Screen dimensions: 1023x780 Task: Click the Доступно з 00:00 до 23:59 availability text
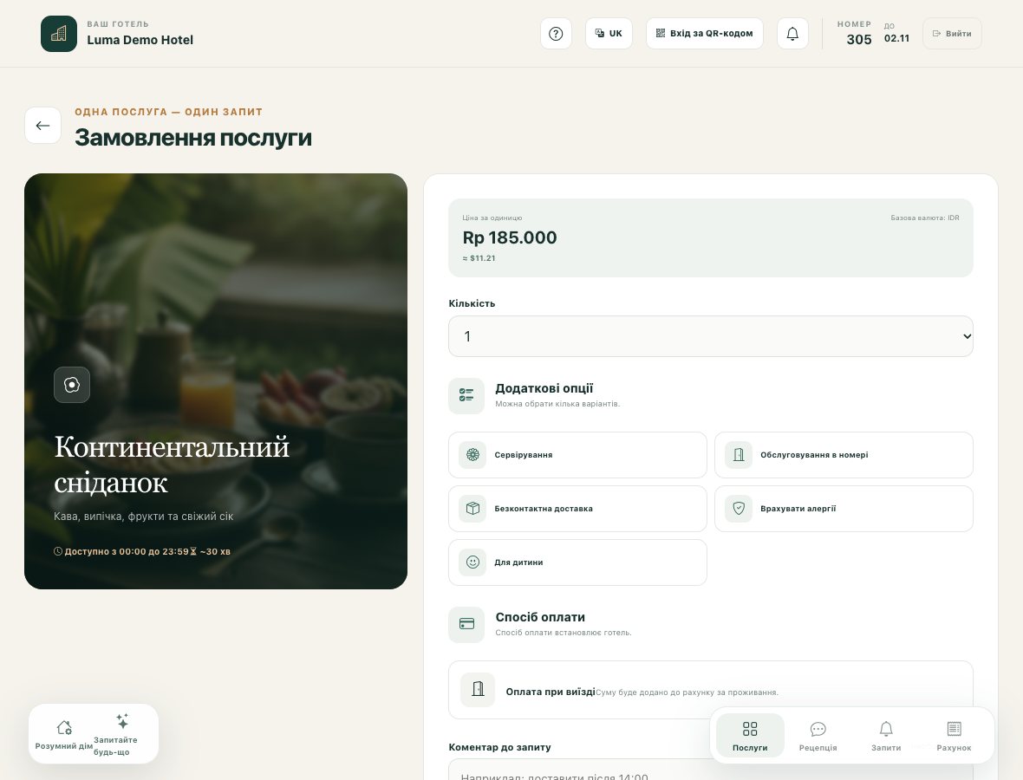click(x=126, y=552)
